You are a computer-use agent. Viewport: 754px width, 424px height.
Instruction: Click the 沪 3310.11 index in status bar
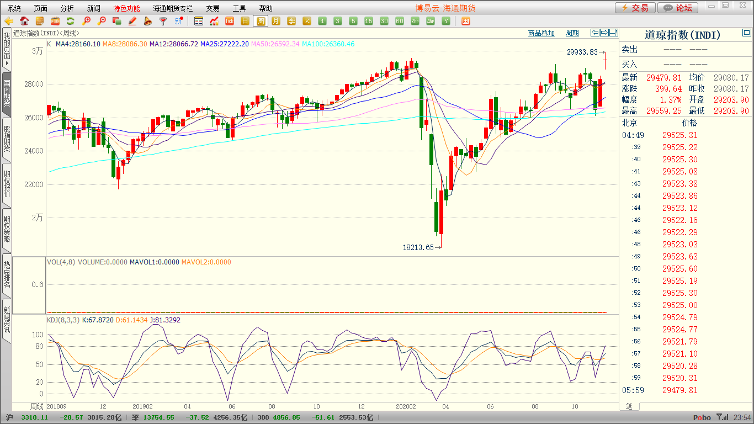[x=27, y=417]
